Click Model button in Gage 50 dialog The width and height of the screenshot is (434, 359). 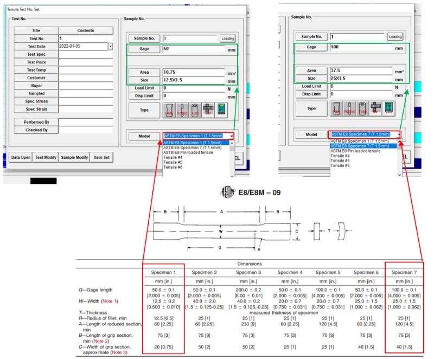point(144,136)
